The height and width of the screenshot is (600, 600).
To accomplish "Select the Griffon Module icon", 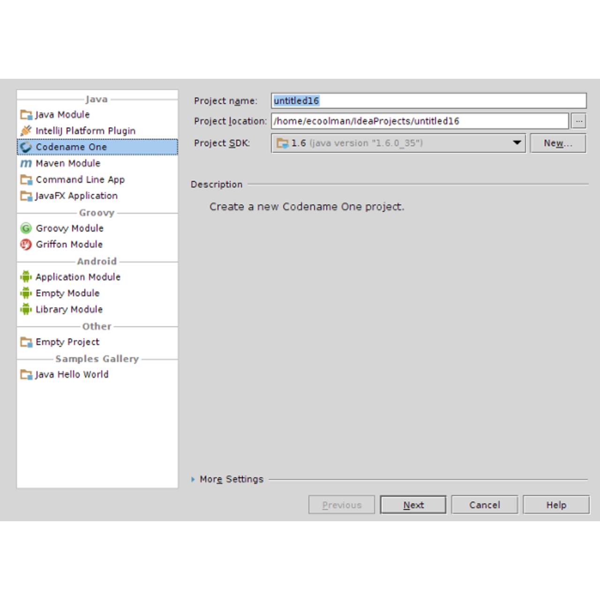I will (x=26, y=245).
